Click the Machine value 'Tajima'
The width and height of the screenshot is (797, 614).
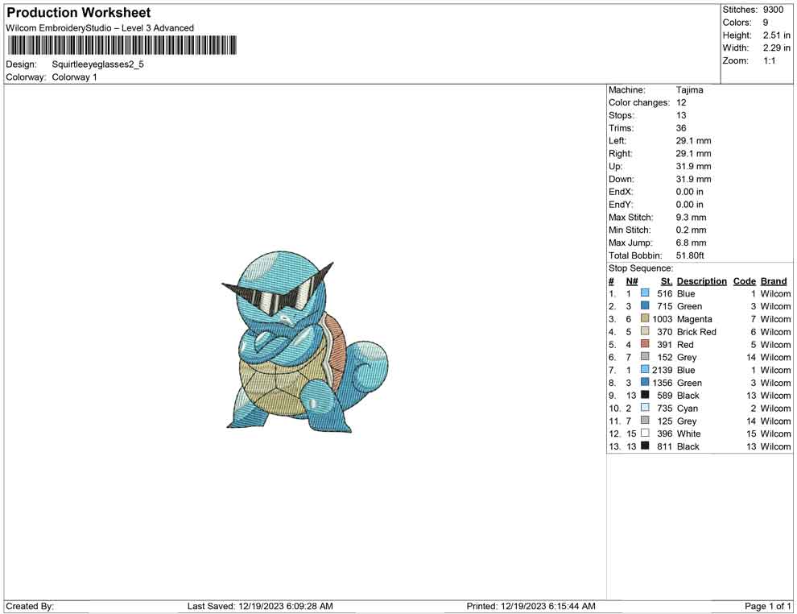coord(690,90)
